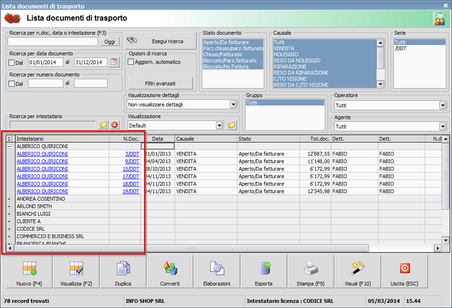This screenshot has height=308, width=452.
Task: Click the Oggi button
Action: coord(109,42)
